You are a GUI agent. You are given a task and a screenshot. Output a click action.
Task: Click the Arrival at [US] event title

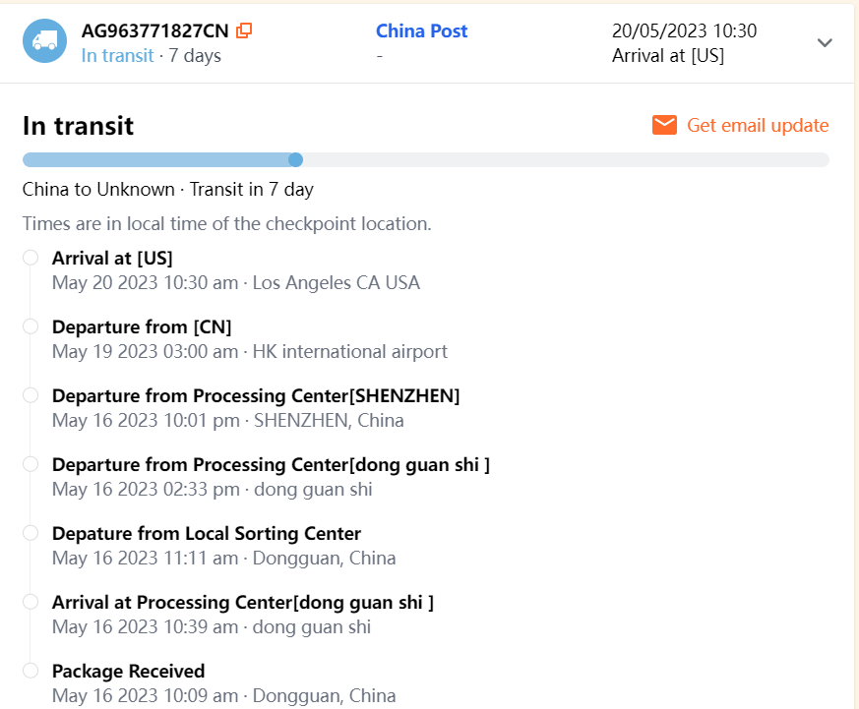tap(112, 258)
